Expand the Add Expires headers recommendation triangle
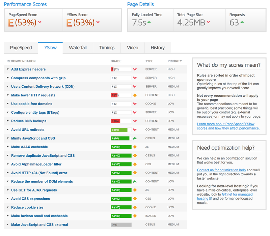The height and width of the screenshot is (236, 270). (x=8, y=69)
